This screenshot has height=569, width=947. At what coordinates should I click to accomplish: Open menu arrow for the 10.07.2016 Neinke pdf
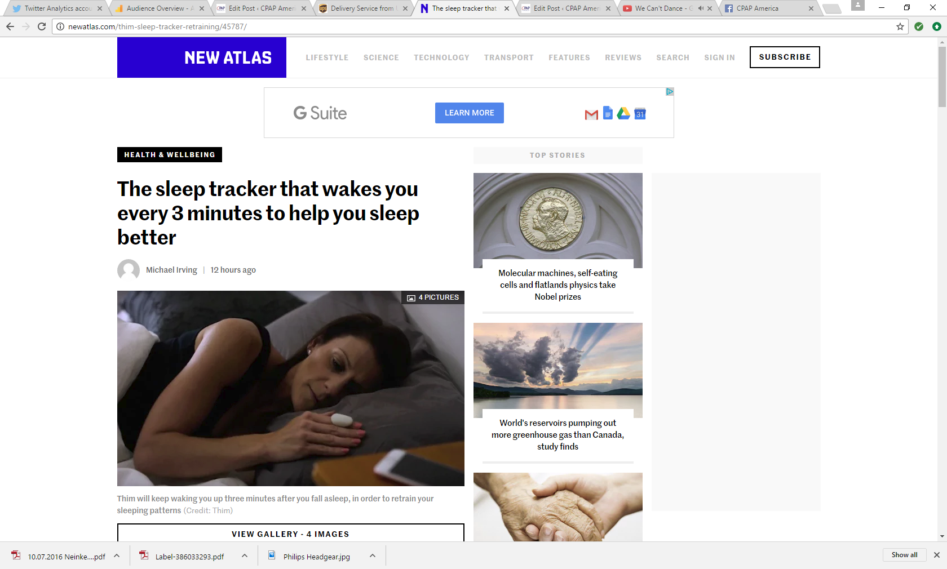tap(117, 556)
